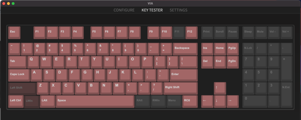Click the left arrow key
301x120 pixels.
207,102
